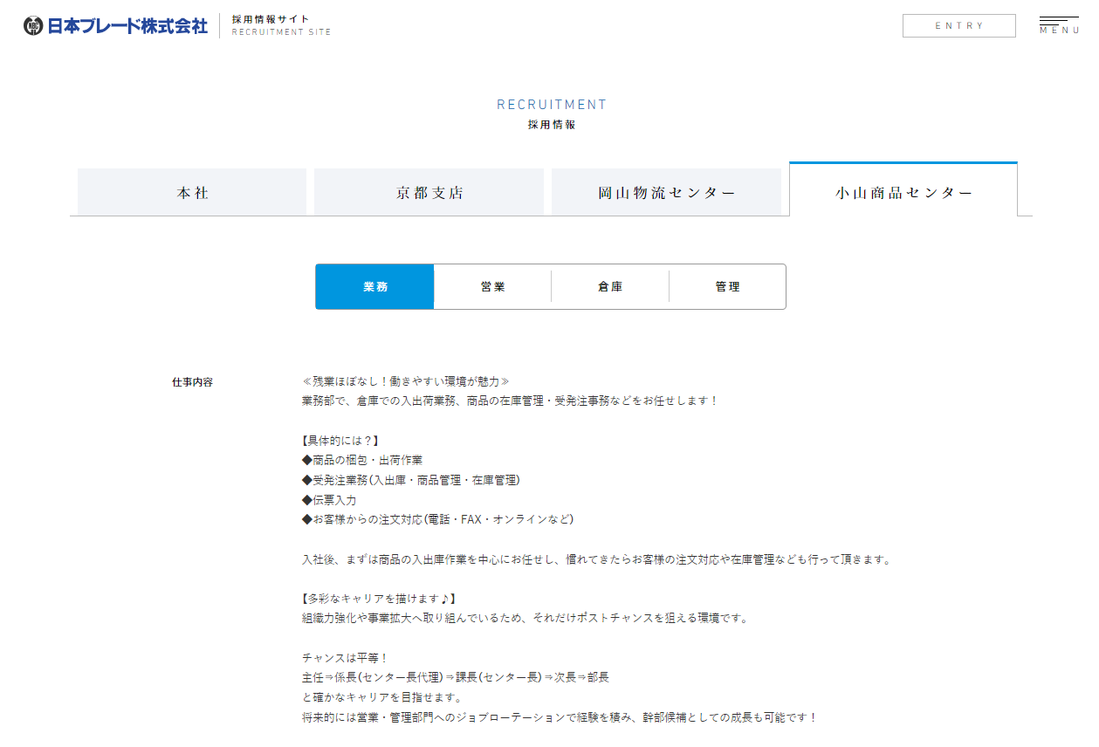Click the チャンスは平等！ line
This screenshot has width=1099, height=747.
344,657
